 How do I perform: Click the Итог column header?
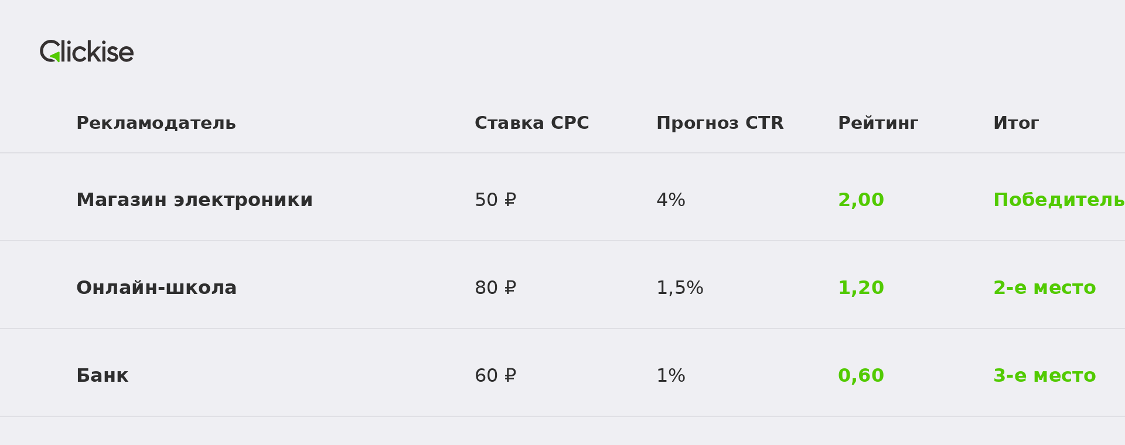point(1016,124)
